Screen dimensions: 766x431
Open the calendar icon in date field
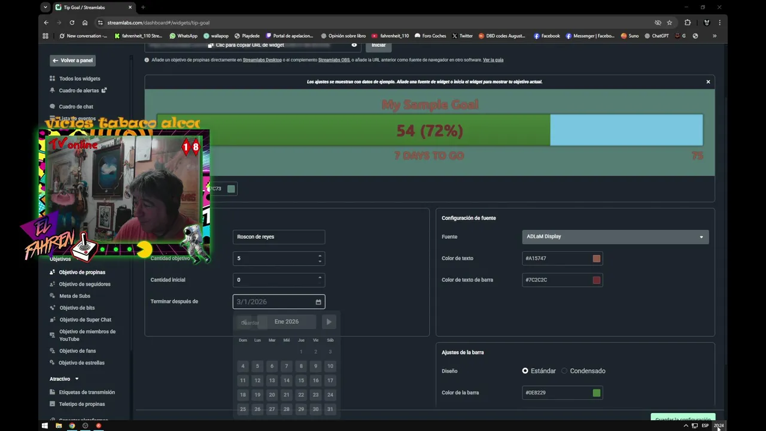point(318,302)
